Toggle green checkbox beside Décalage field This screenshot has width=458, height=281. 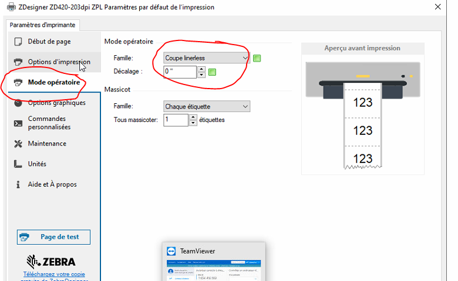213,72
